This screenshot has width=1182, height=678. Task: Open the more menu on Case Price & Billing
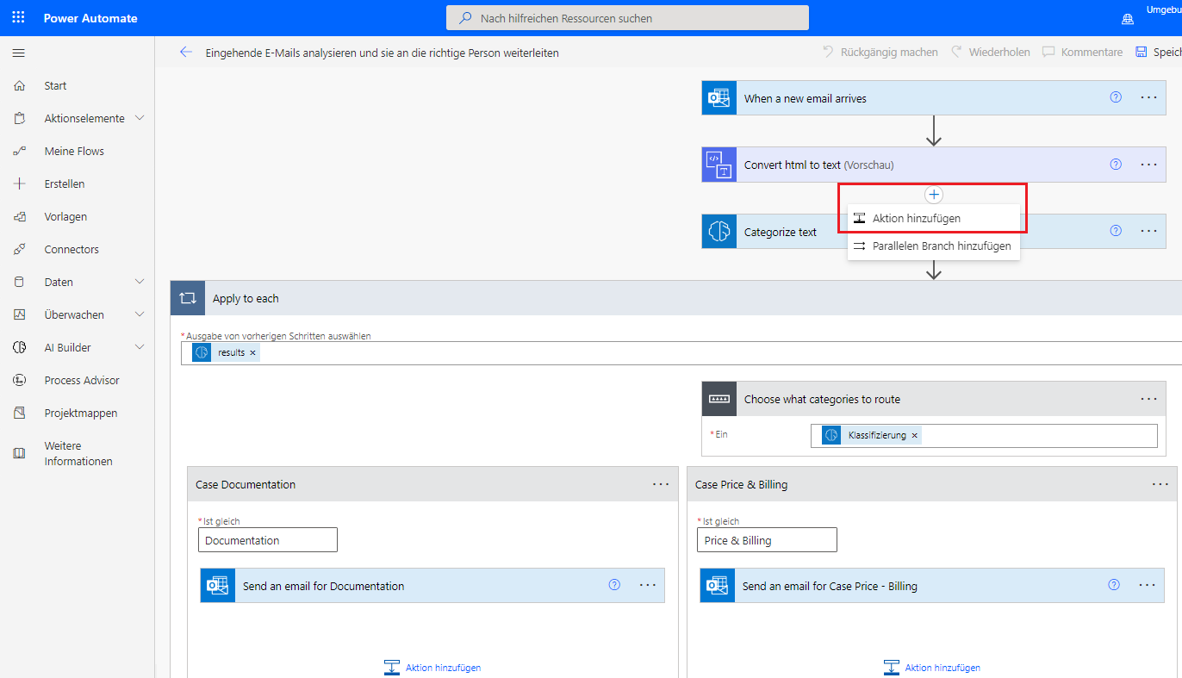1160,484
